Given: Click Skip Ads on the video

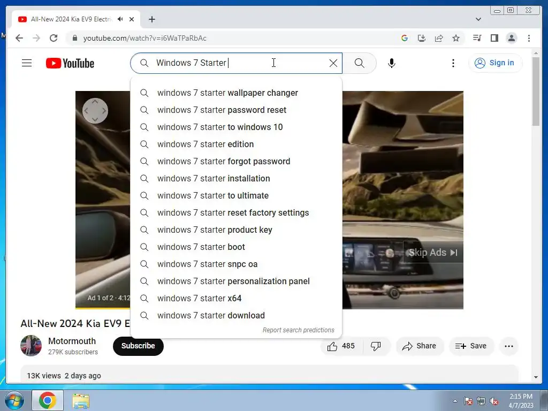Looking at the screenshot, I should click(x=433, y=253).
